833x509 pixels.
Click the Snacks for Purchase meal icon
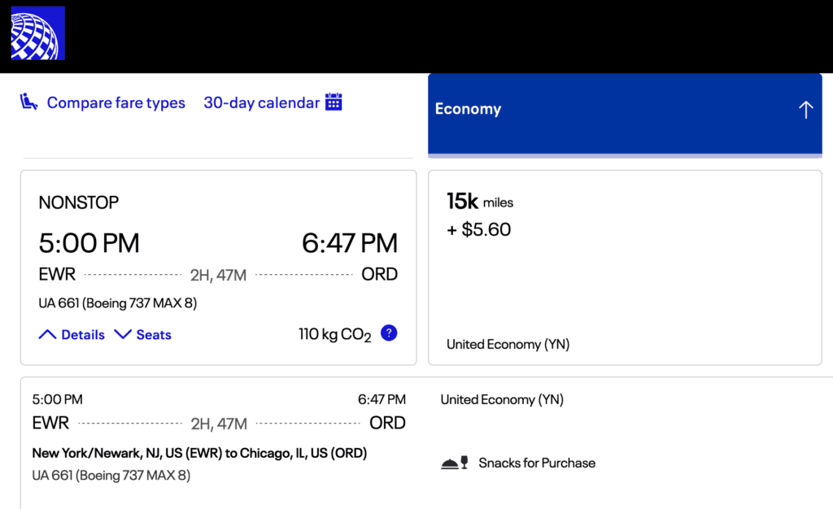pos(454,463)
